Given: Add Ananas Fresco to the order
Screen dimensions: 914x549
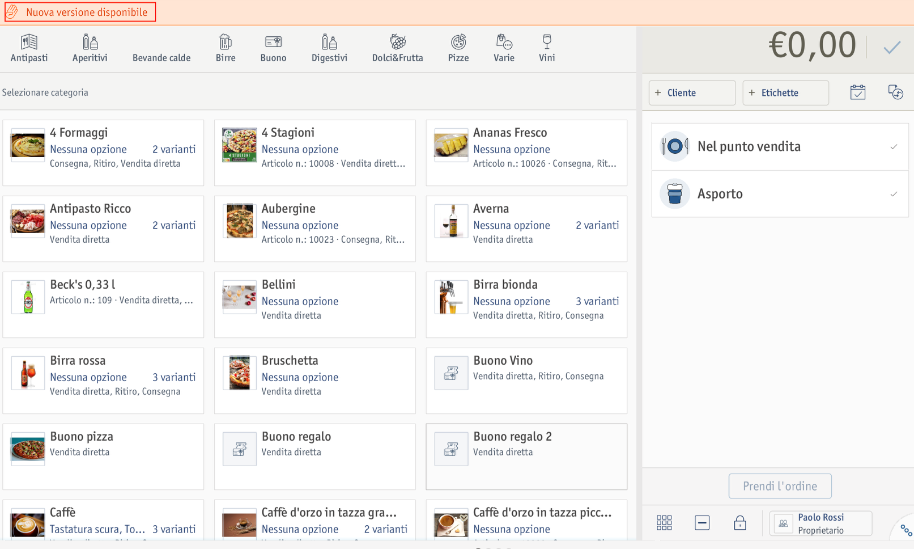Looking at the screenshot, I should 526,153.
